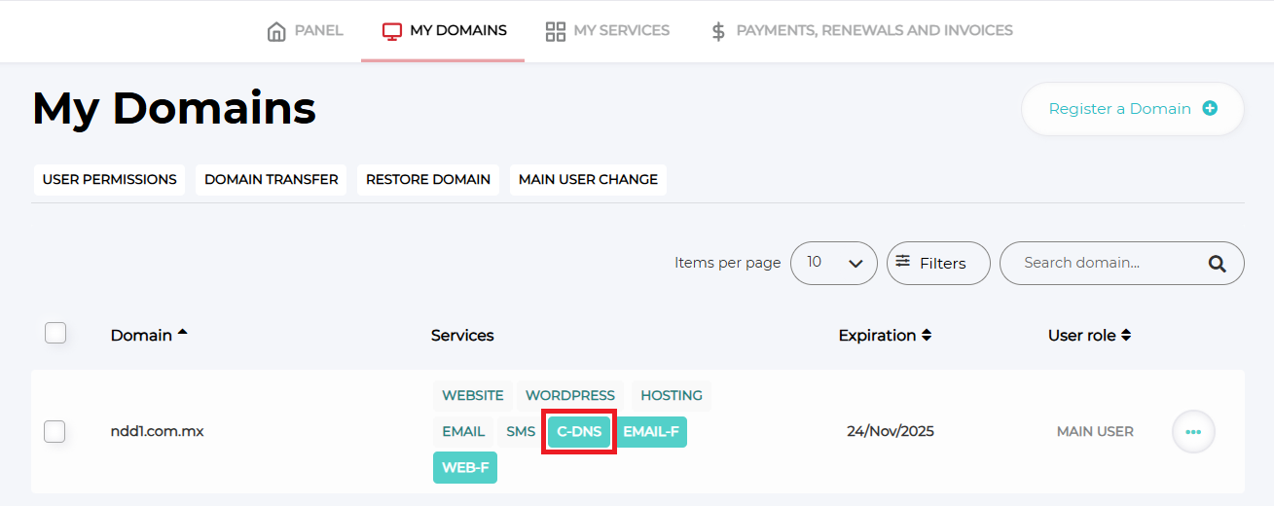Click the search magnifier icon

[x=1217, y=263]
